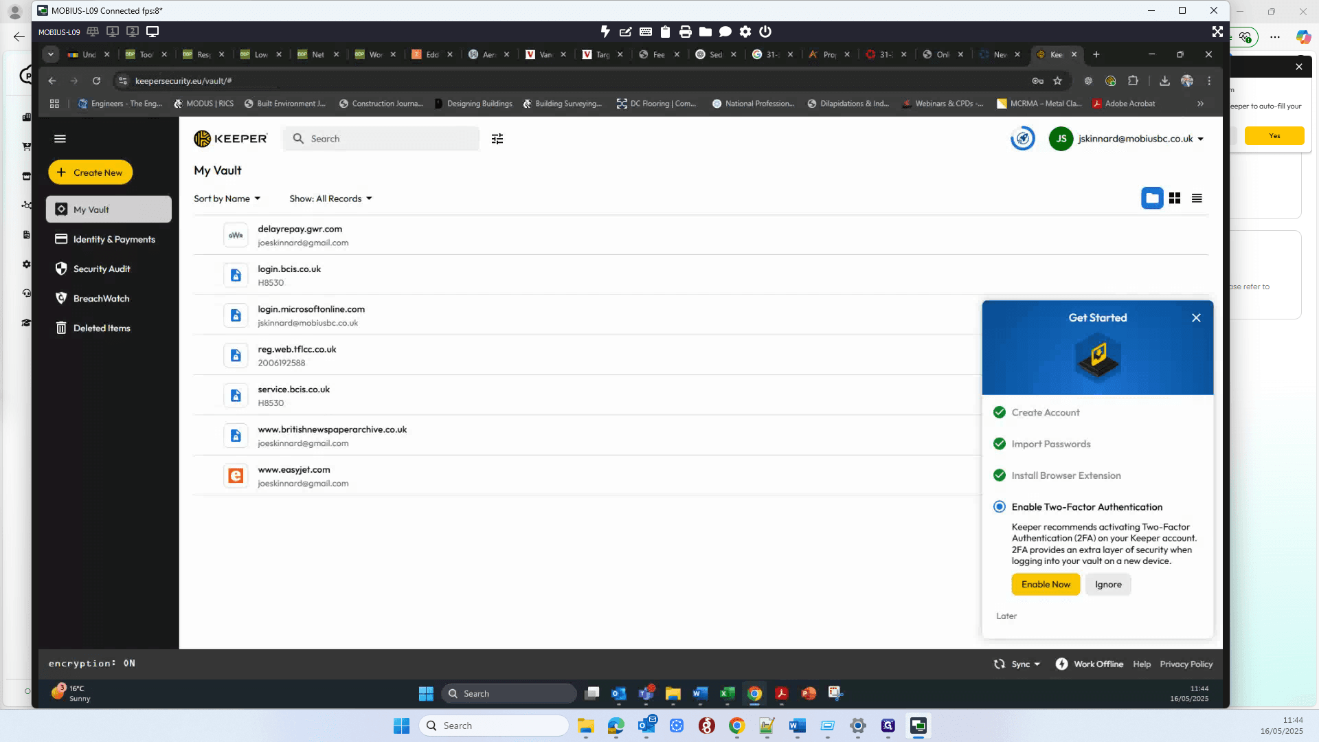
Task: Click the password key icon in address bar
Action: [x=1038, y=81]
